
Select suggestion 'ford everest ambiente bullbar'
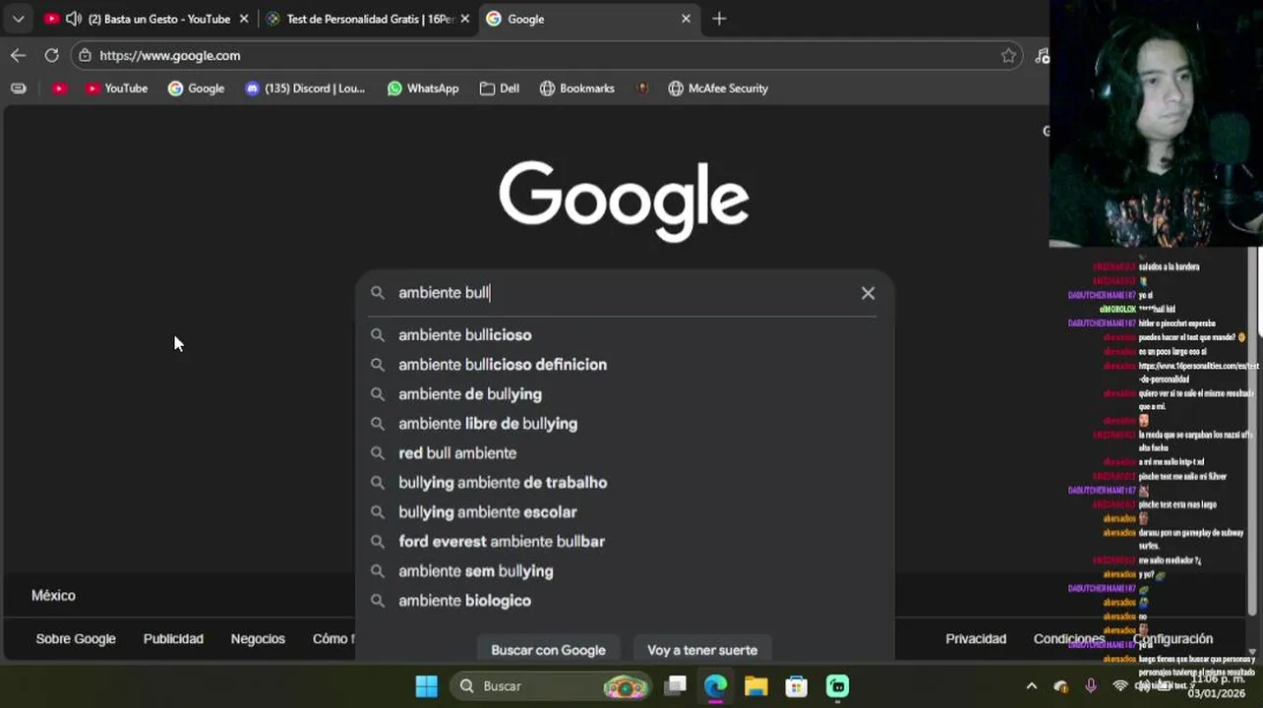point(625,542)
